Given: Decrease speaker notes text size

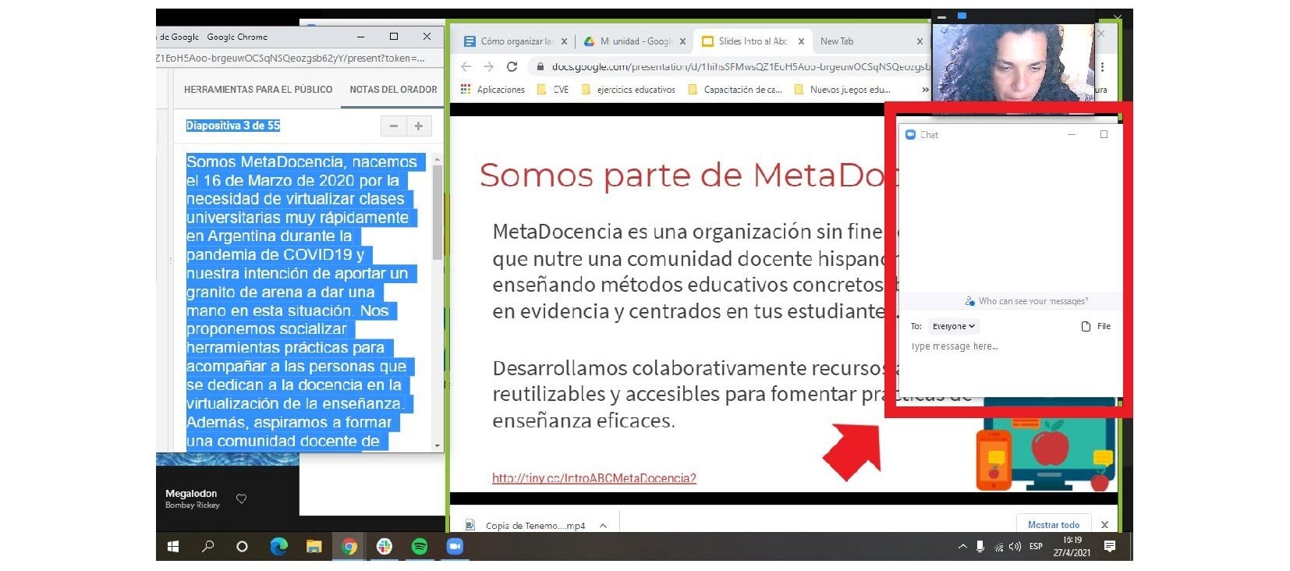Looking at the screenshot, I should 393,126.
